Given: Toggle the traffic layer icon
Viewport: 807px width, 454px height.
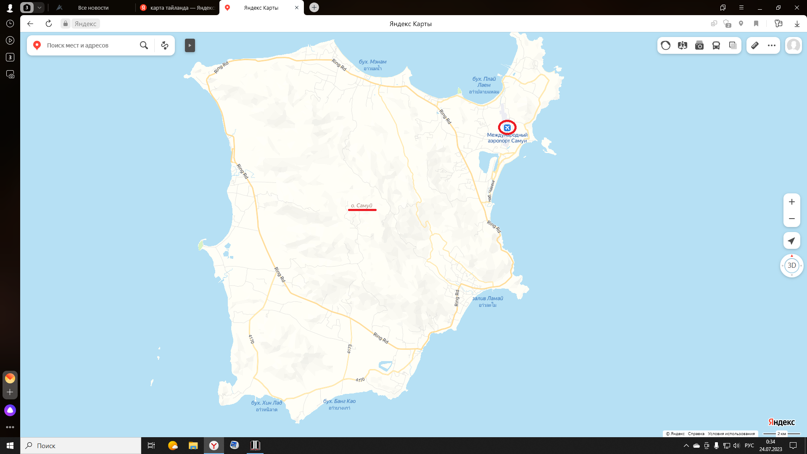Looking at the screenshot, I should tap(666, 45).
